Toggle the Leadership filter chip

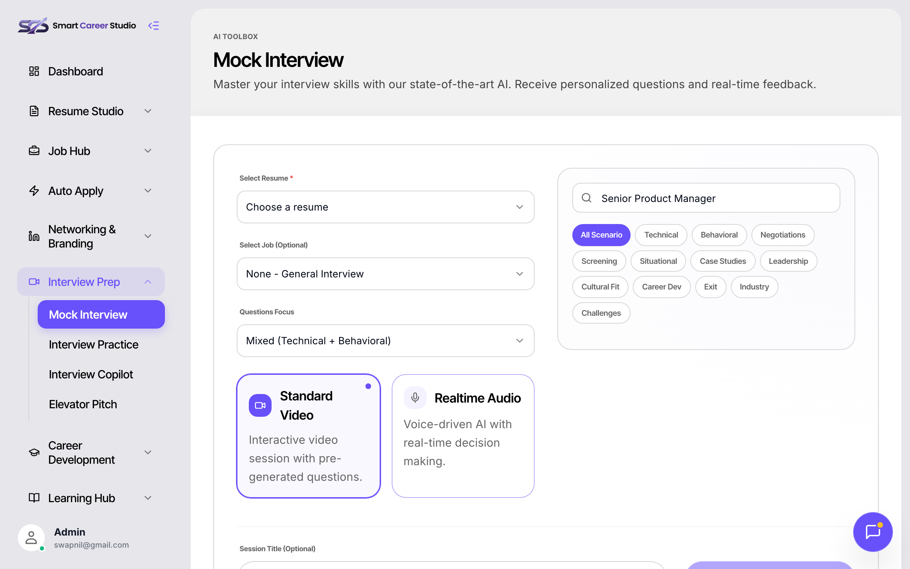coord(788,261)
